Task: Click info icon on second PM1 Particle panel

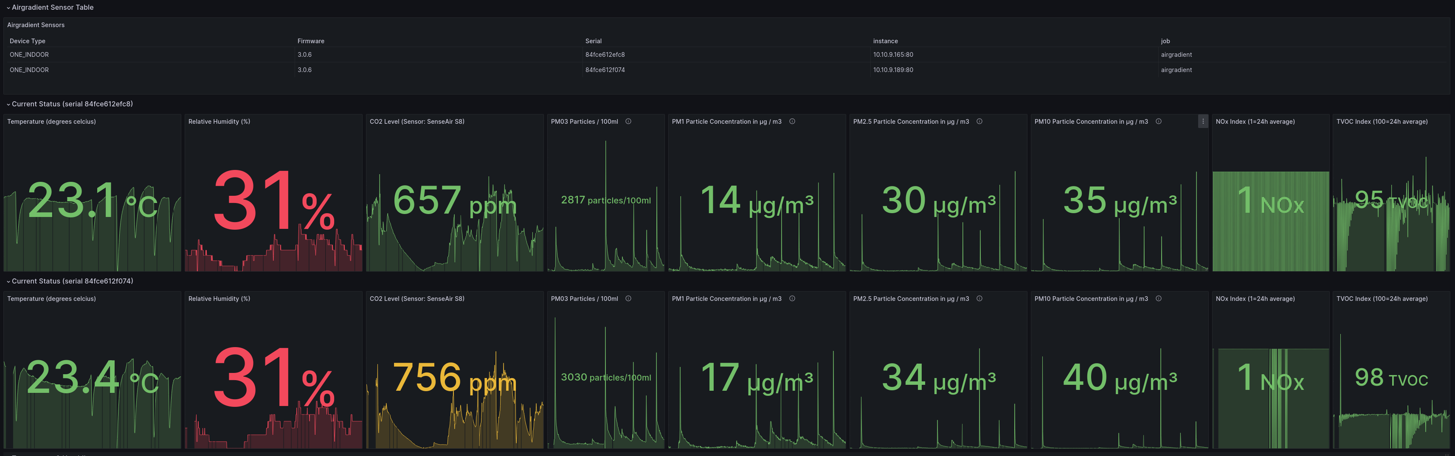Action: coord(792,298)
